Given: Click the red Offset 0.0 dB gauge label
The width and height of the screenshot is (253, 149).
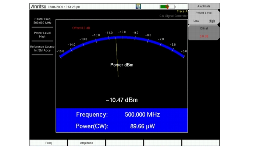Looking at the screenshot, I should [81, 28].
